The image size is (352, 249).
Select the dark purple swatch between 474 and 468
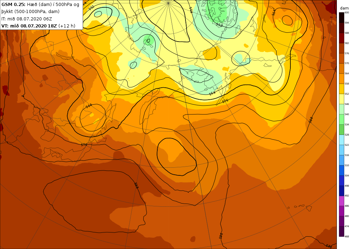click(x=341, y=231)
